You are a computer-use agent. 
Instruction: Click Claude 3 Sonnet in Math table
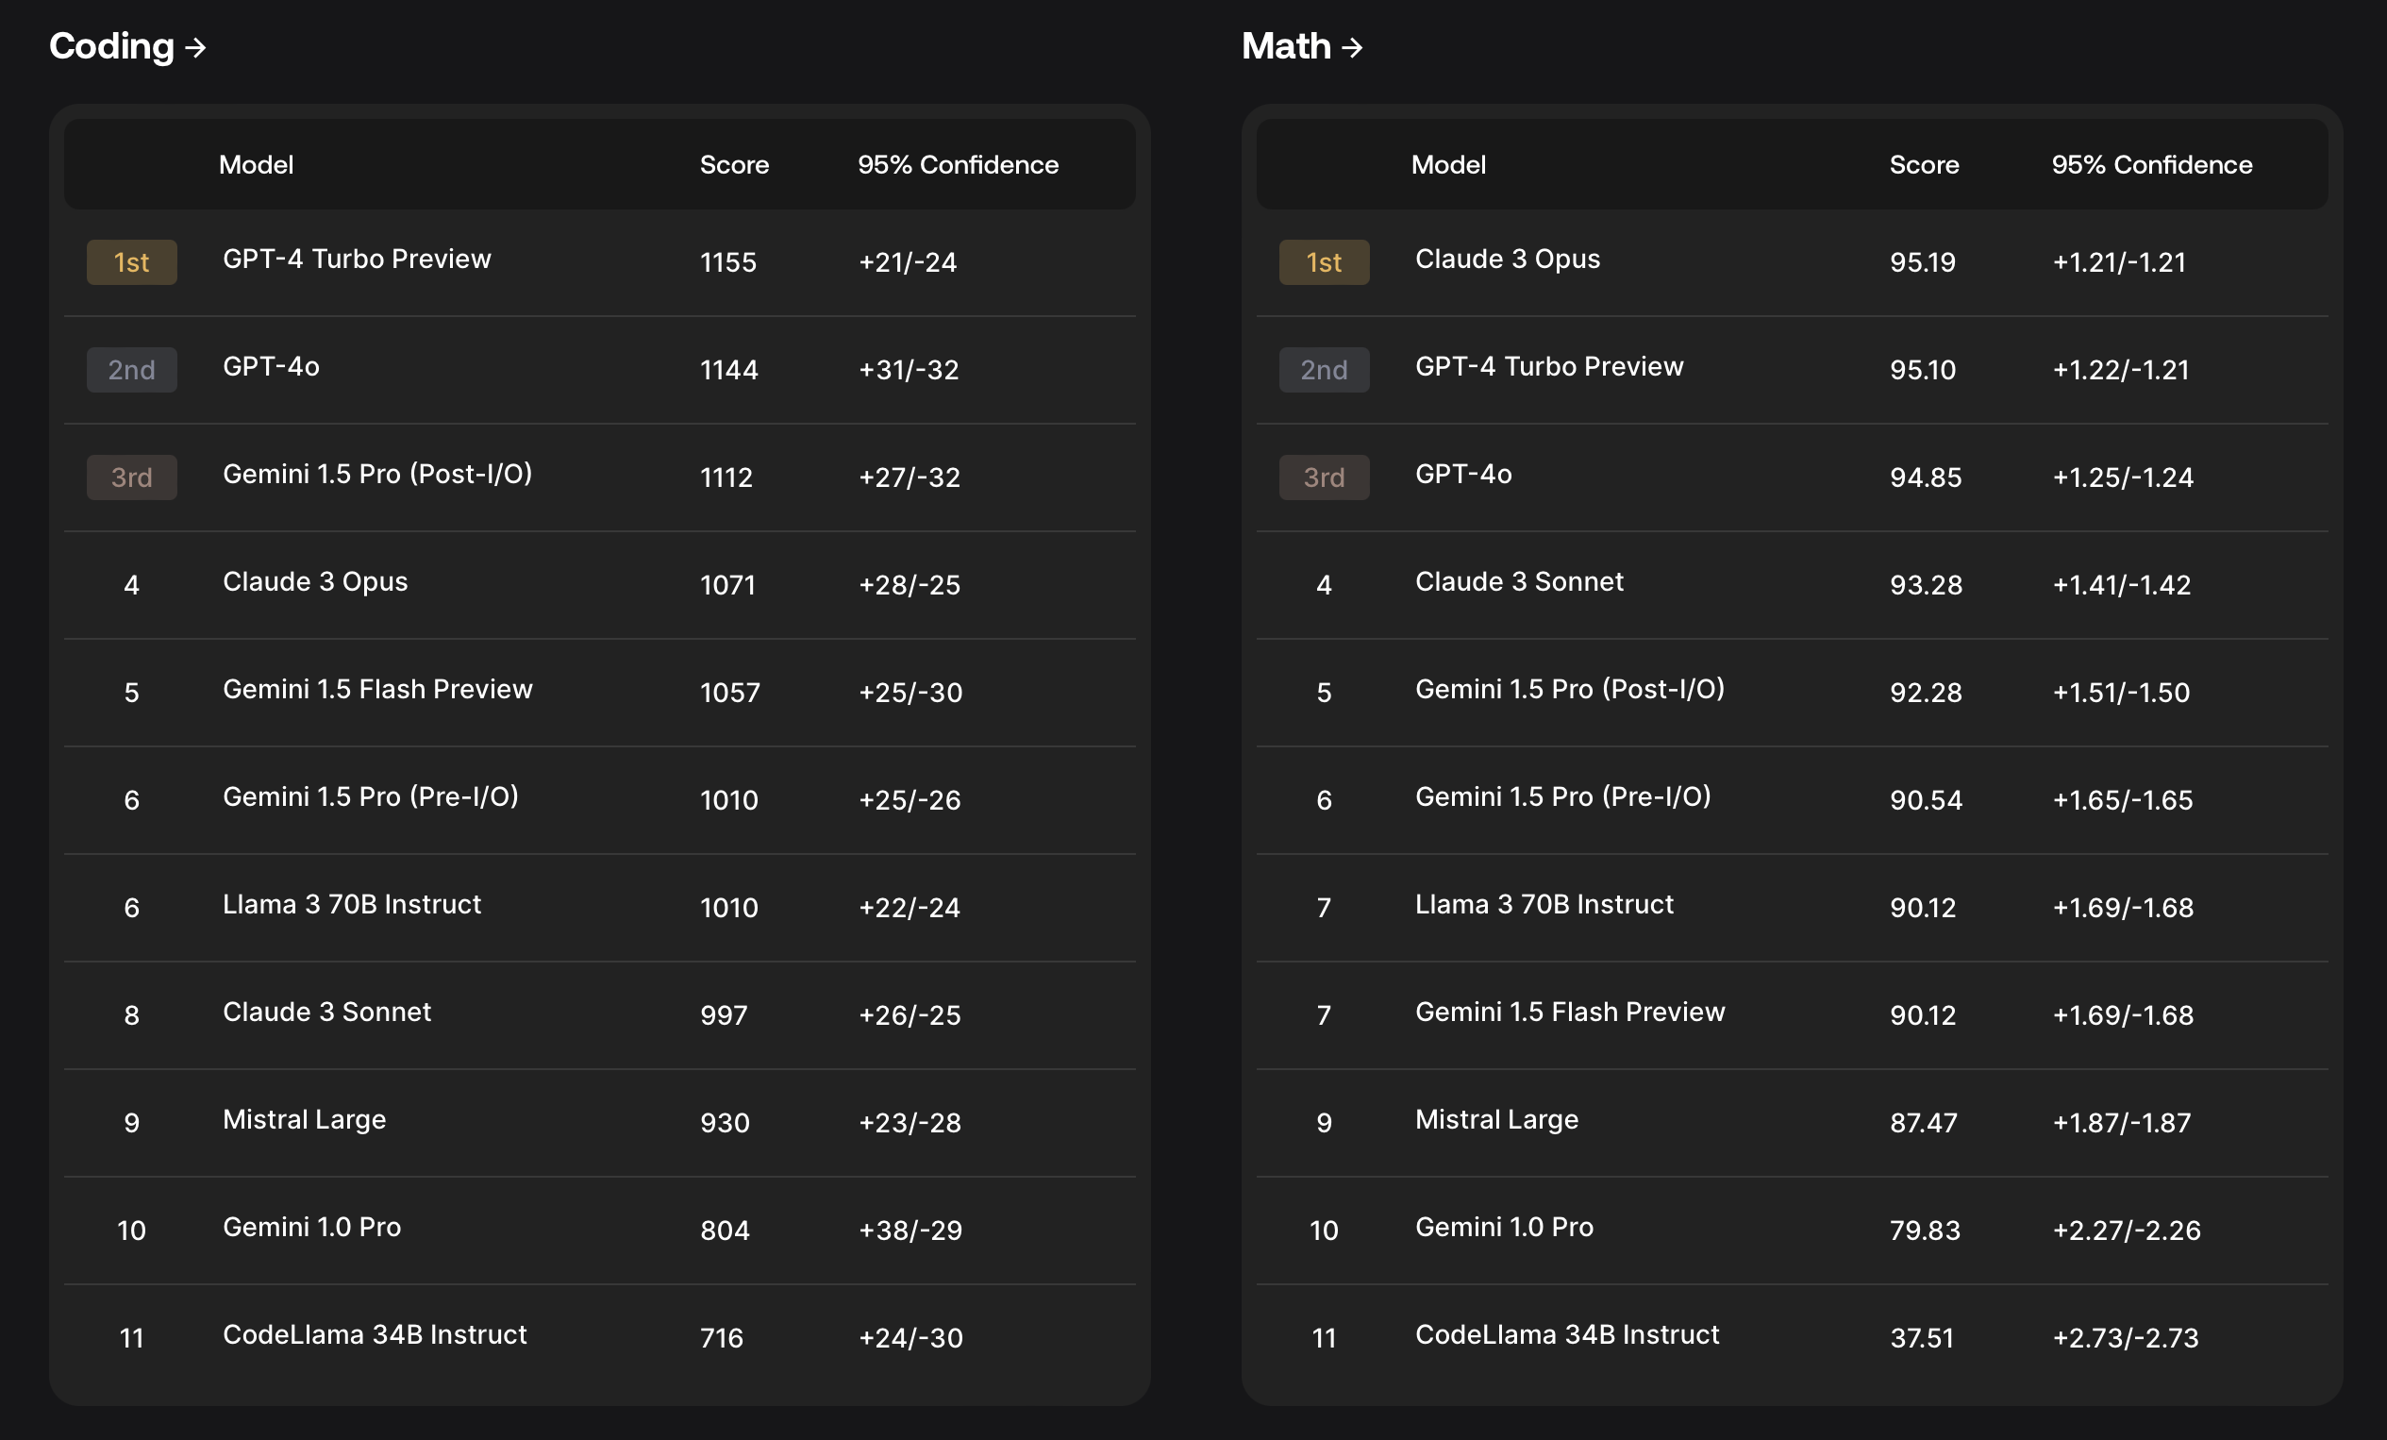[x=1518, y=582]
